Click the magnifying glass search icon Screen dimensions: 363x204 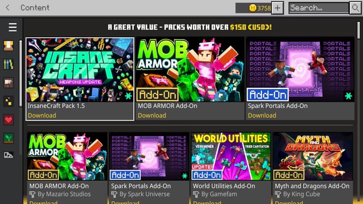(355, 8)
